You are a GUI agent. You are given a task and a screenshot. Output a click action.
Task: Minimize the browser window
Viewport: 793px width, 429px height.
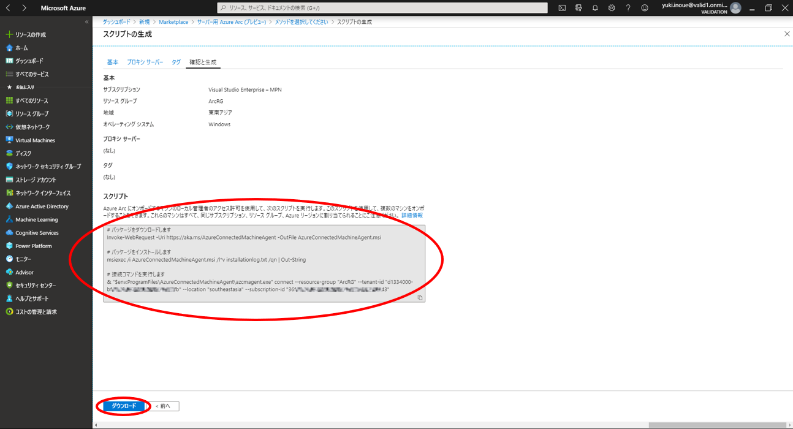(x=752, y=8)
